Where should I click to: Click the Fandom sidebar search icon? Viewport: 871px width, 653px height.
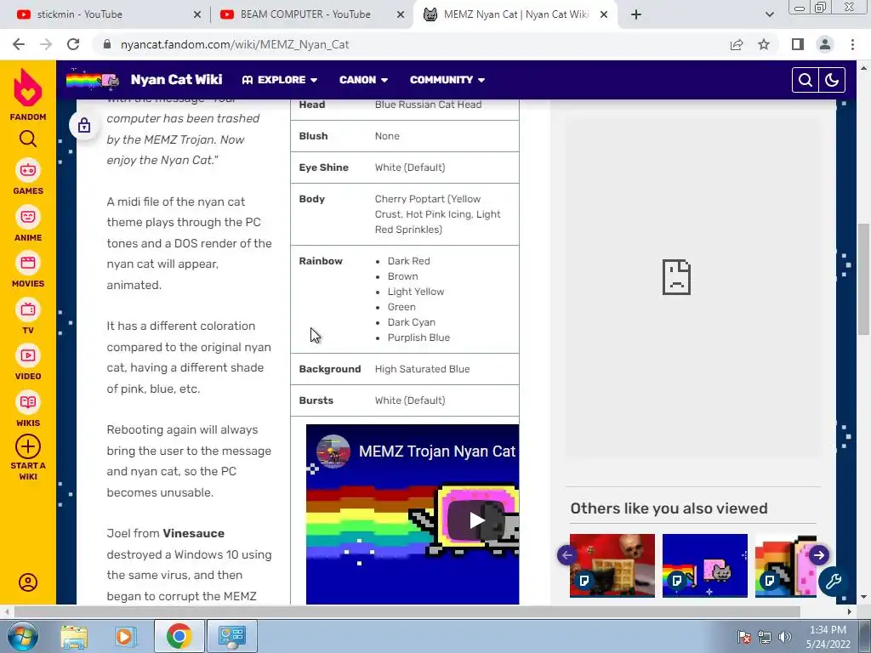tap(28, 139)
